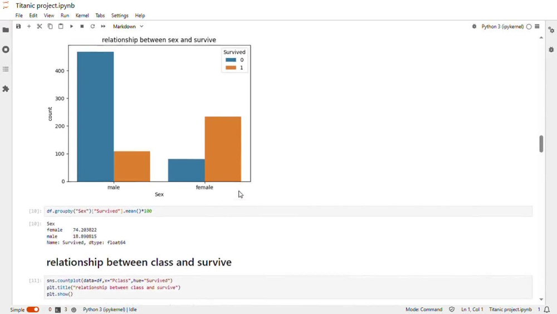The width and height of the screenshot is (557, 314).
Task: Enable the debugger bug icon in the toolbar
Action: [x=474, y=26]
